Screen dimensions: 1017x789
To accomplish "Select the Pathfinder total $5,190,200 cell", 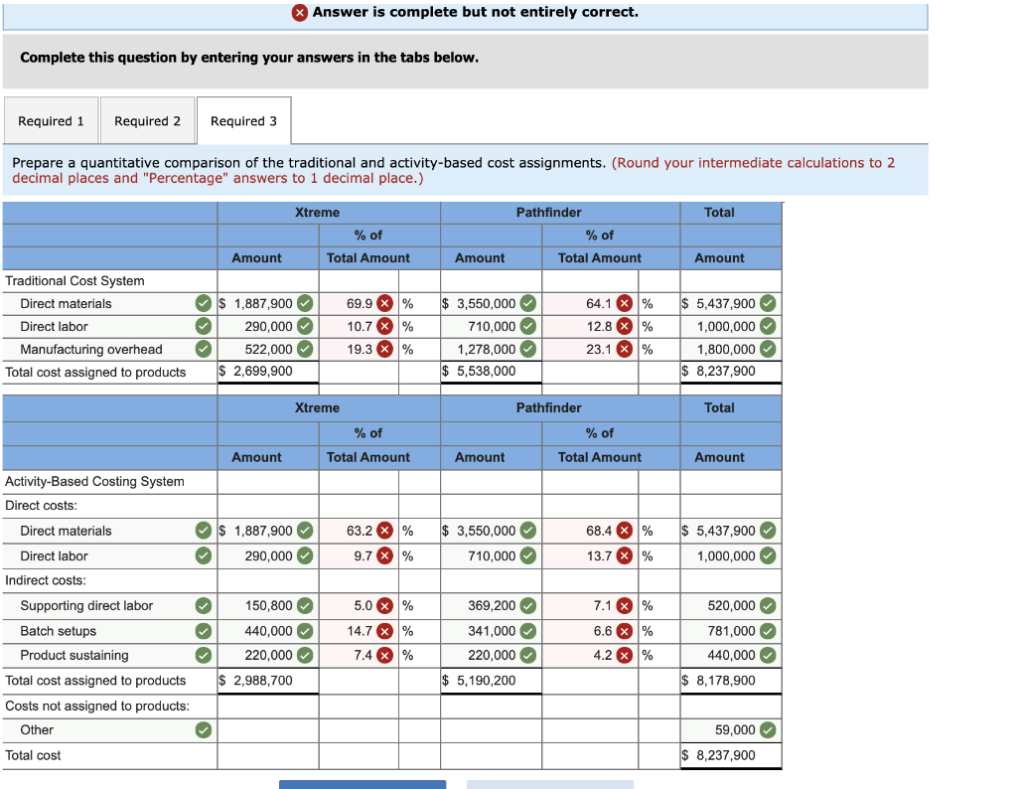I will click(x=491, y=681).
